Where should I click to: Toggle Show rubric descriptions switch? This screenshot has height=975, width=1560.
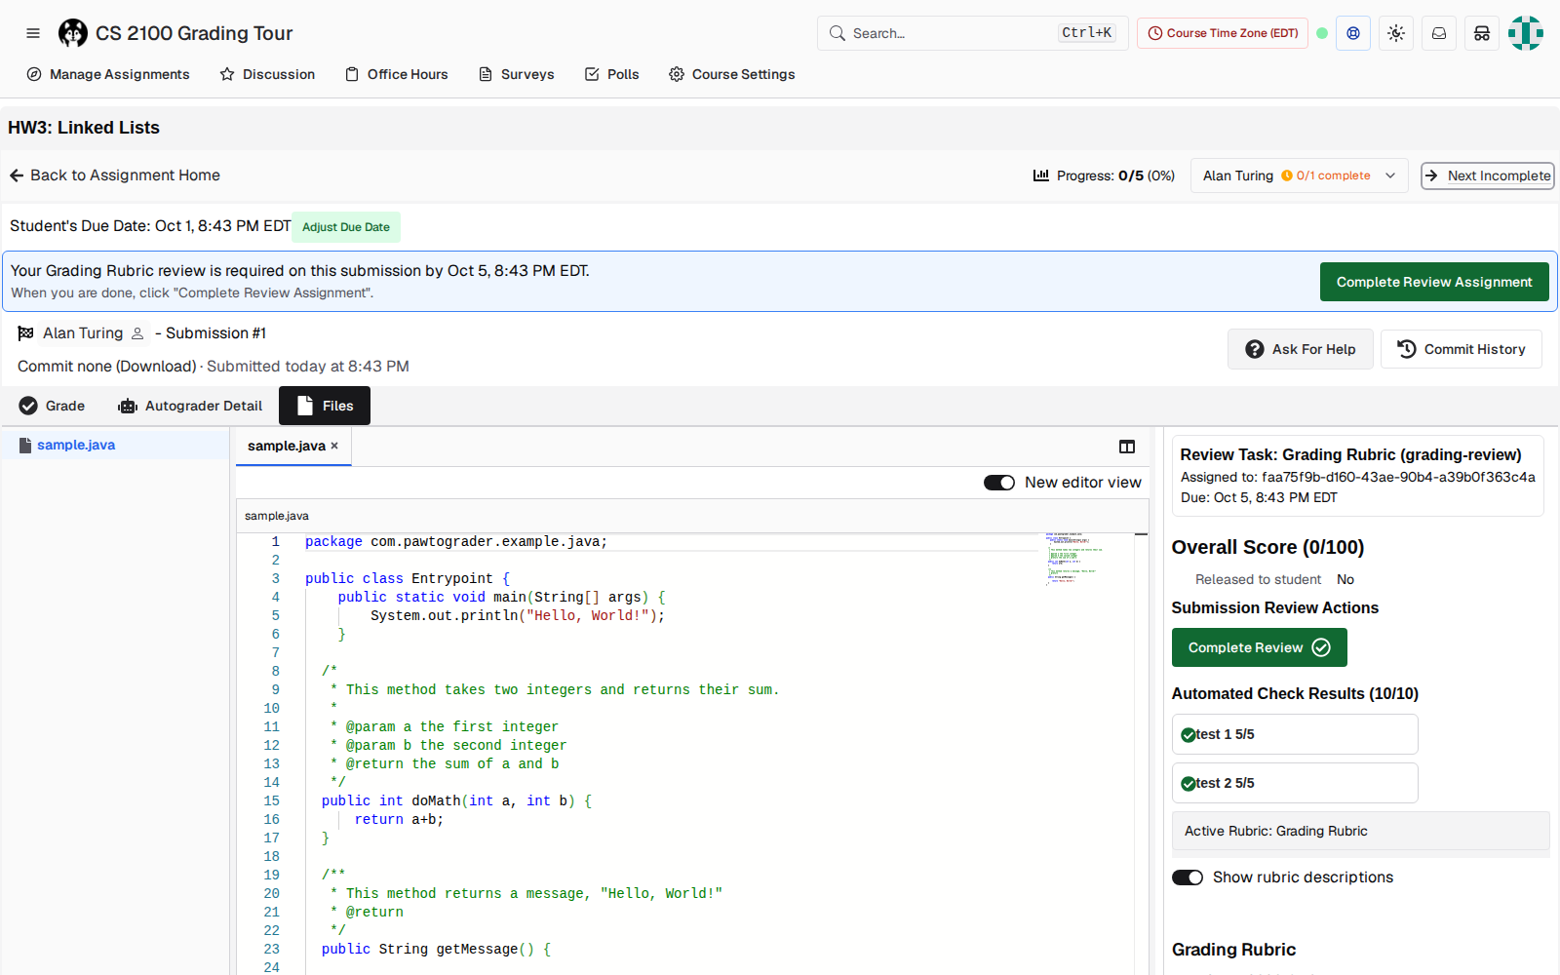[1188, 877]
